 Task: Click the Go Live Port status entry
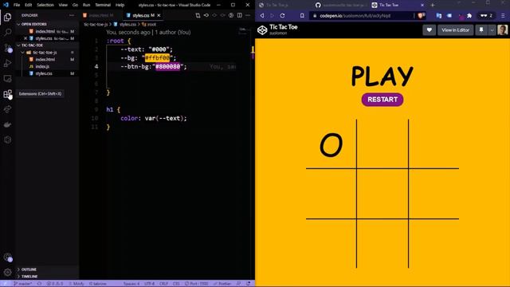[x=196, y=284]
